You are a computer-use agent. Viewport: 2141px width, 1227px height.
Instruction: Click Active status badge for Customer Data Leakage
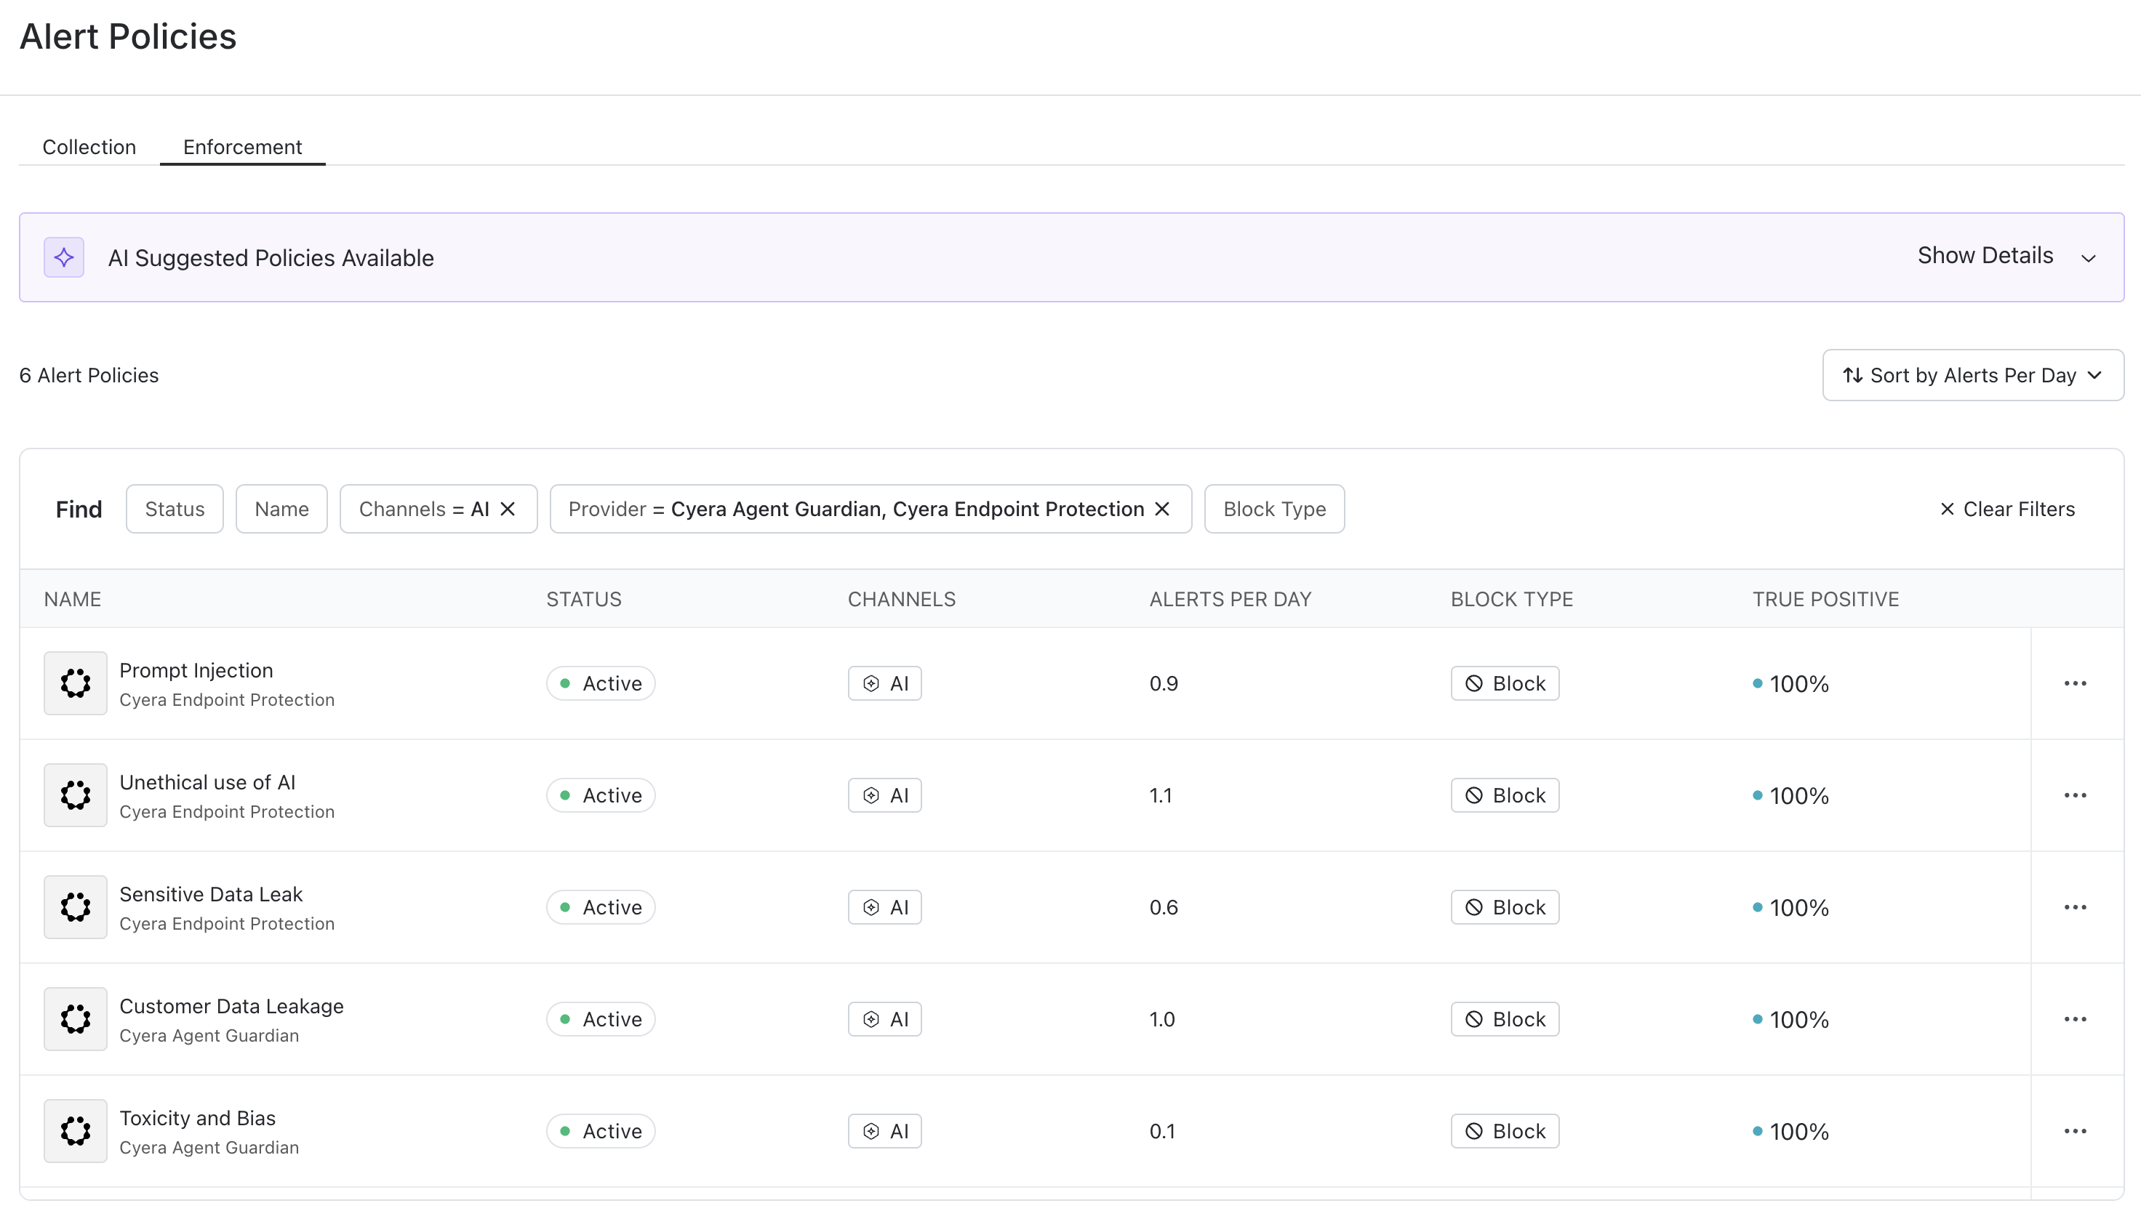(601, 1020)
